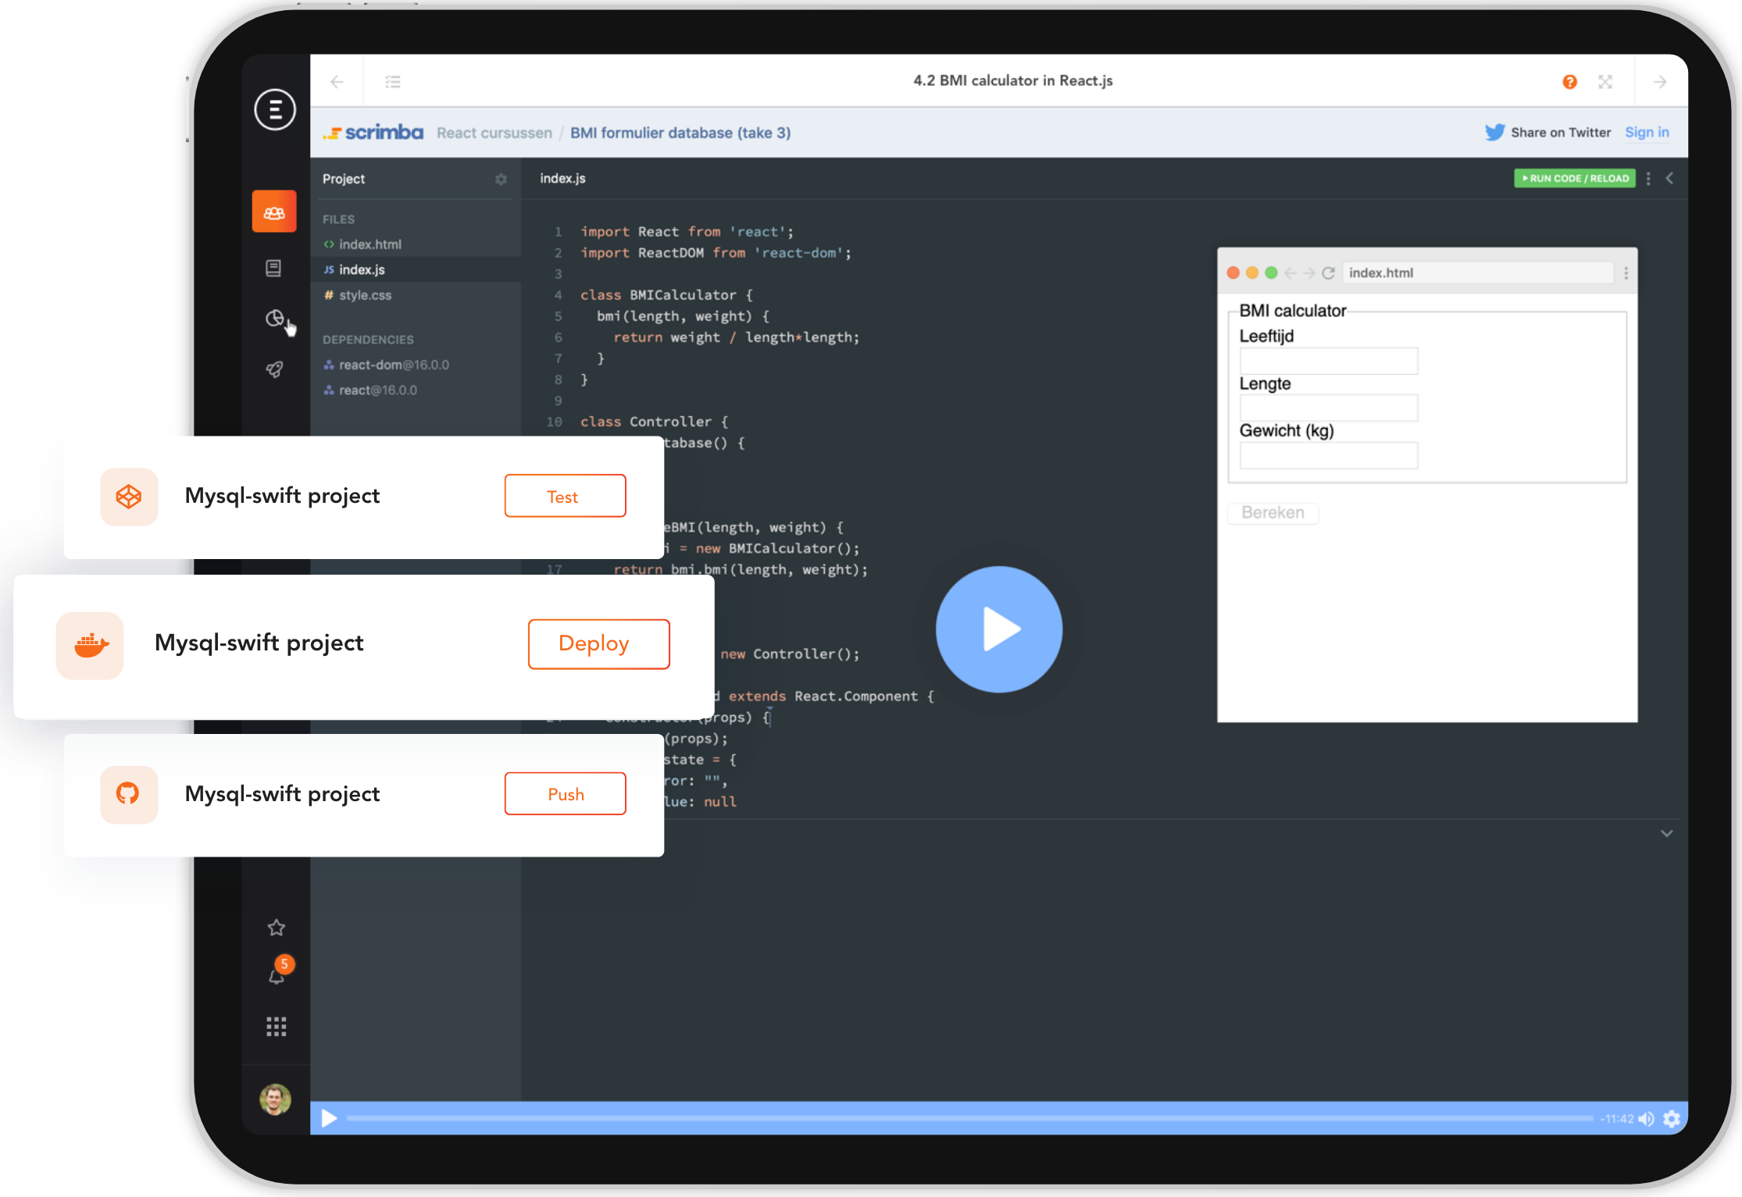Toggle fullscreen expand icon in header
Viewport: 1742px width, 1197px height.
[x=1605, y=81]
